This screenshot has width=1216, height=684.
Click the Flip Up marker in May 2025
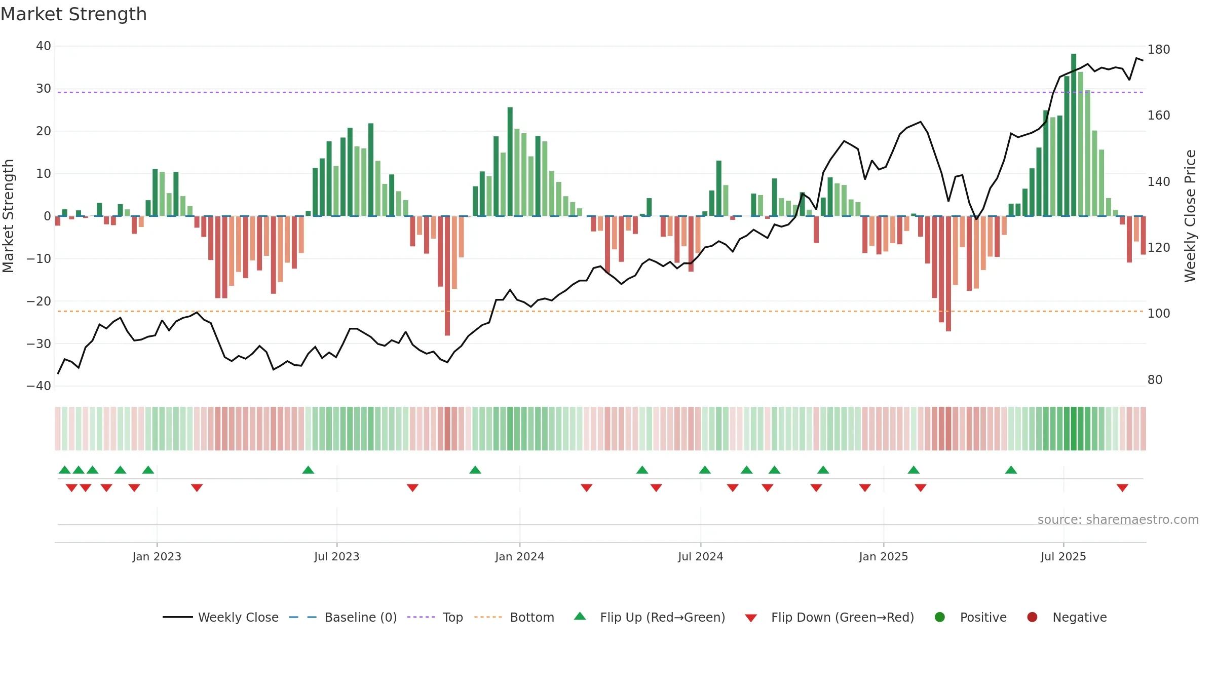1011,470
